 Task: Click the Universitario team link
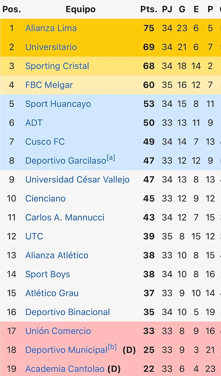point(51,47)
